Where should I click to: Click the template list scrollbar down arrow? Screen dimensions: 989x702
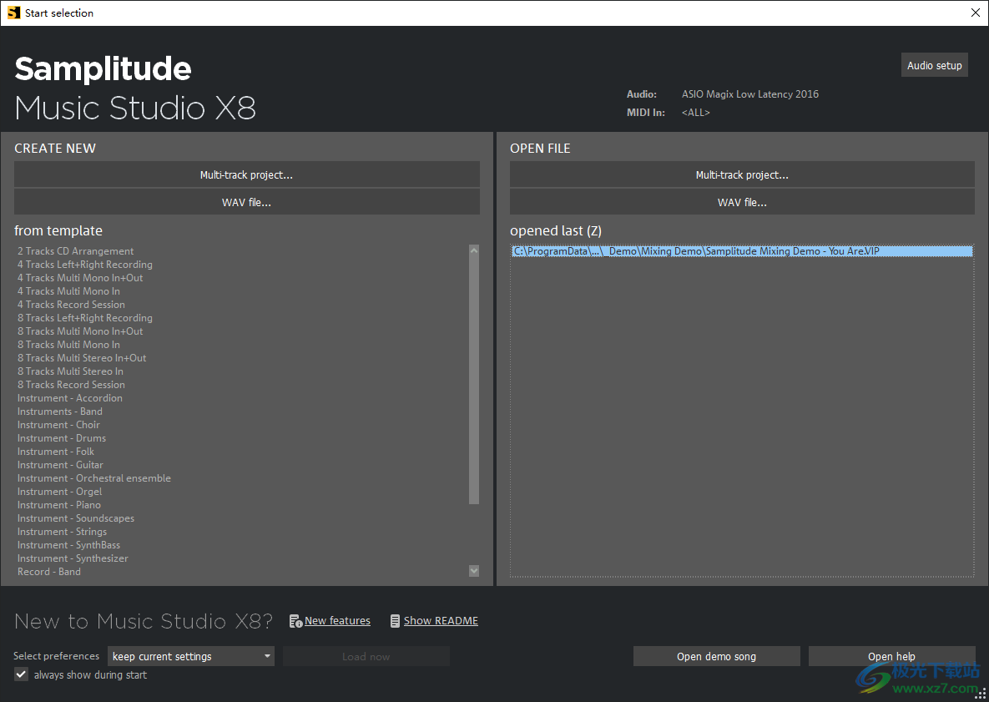point(474,571)
